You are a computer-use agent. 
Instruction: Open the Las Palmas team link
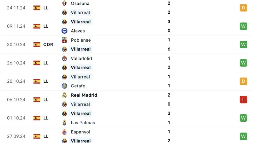point(83,122)
